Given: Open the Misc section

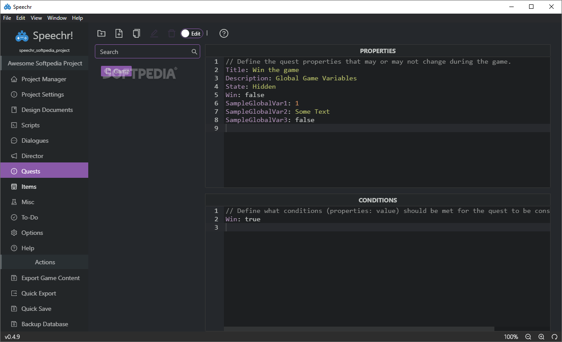Looking at the screenshot, I should click(44, 202).
